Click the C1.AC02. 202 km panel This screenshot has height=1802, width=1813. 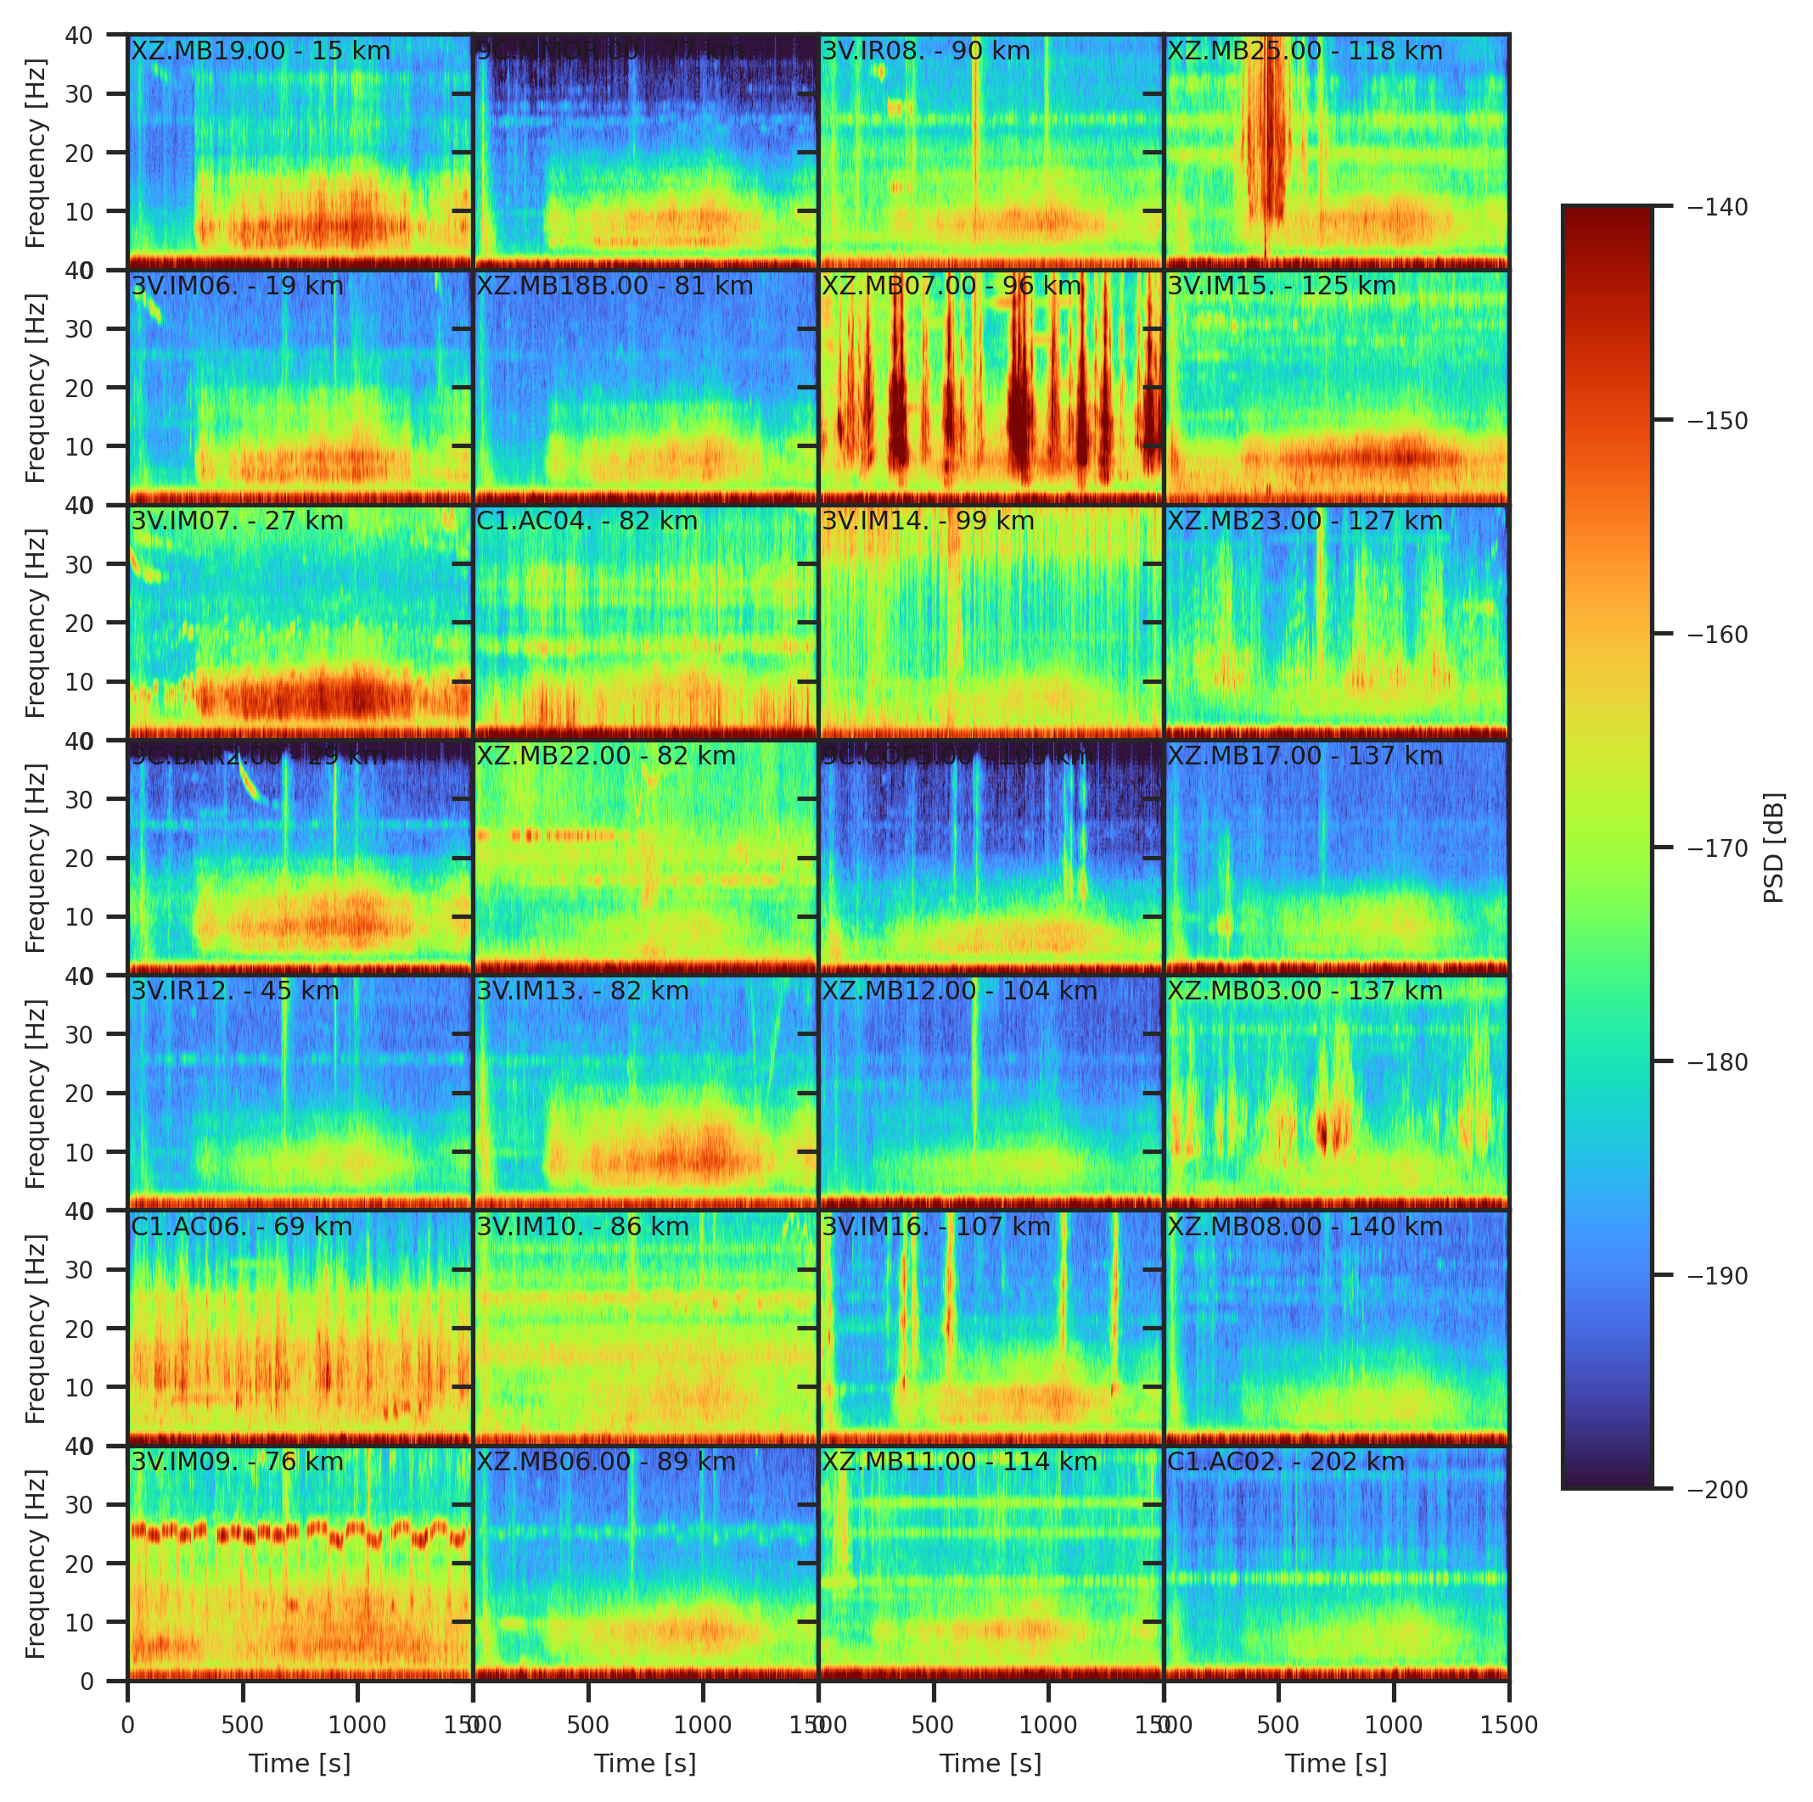(1335, 1563)
